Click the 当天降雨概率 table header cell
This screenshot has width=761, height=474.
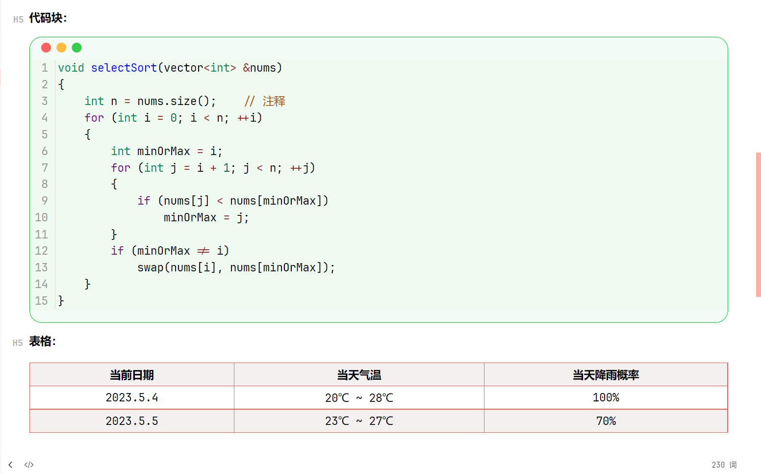tap(606, 374)
